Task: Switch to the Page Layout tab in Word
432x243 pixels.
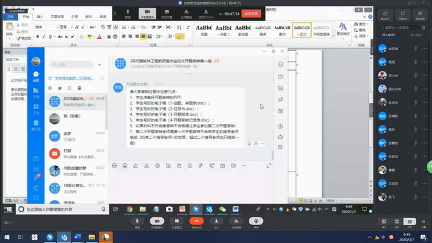Action: [57, 17]
